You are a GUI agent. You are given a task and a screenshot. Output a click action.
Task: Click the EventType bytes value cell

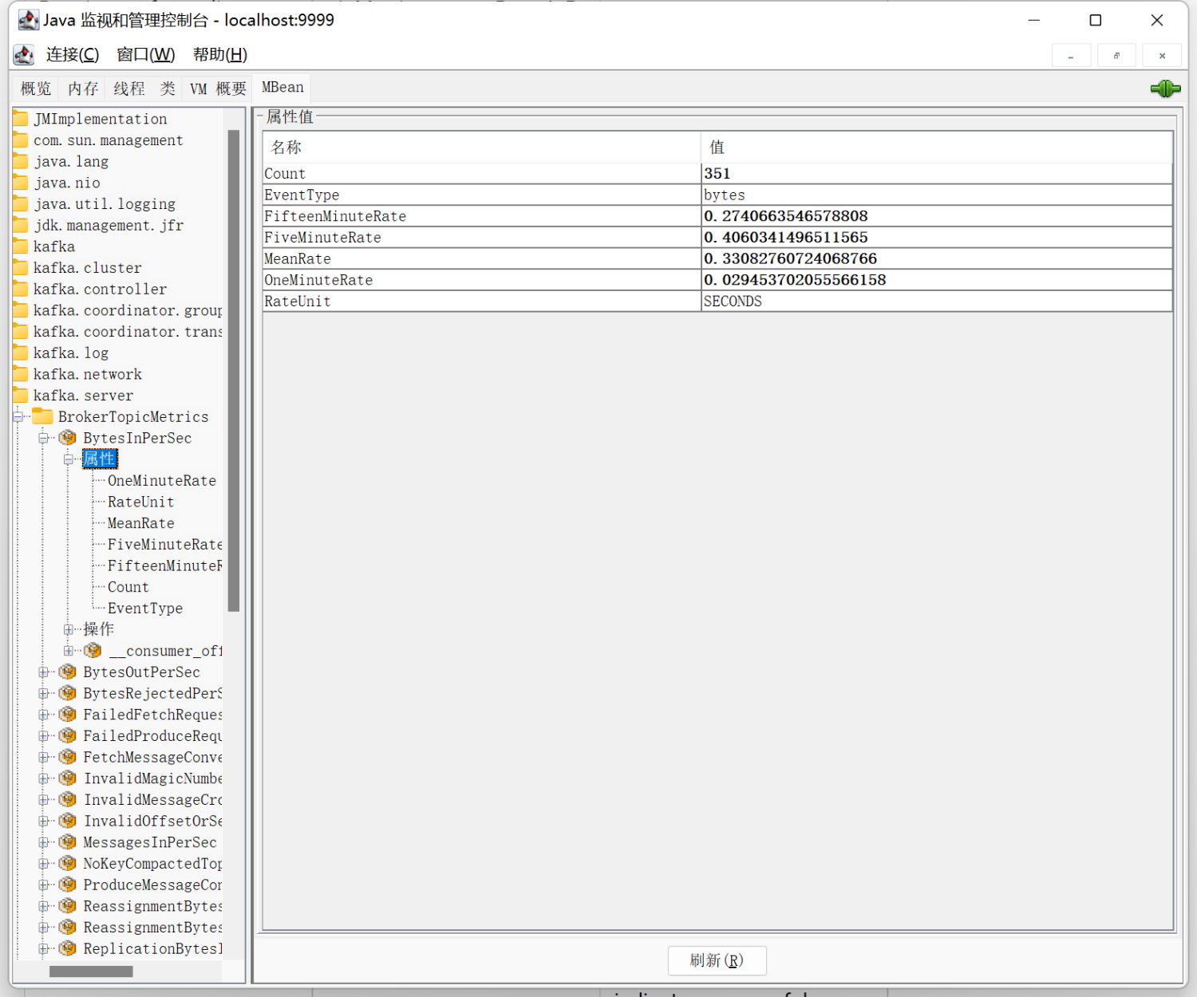tap(937, 195)
